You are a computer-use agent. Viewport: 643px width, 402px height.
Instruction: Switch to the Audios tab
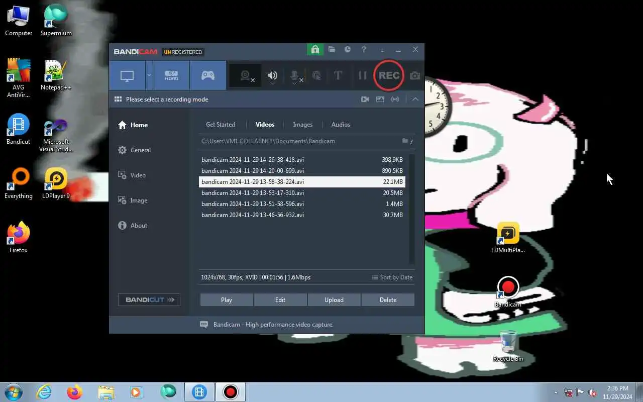point(341,125)
